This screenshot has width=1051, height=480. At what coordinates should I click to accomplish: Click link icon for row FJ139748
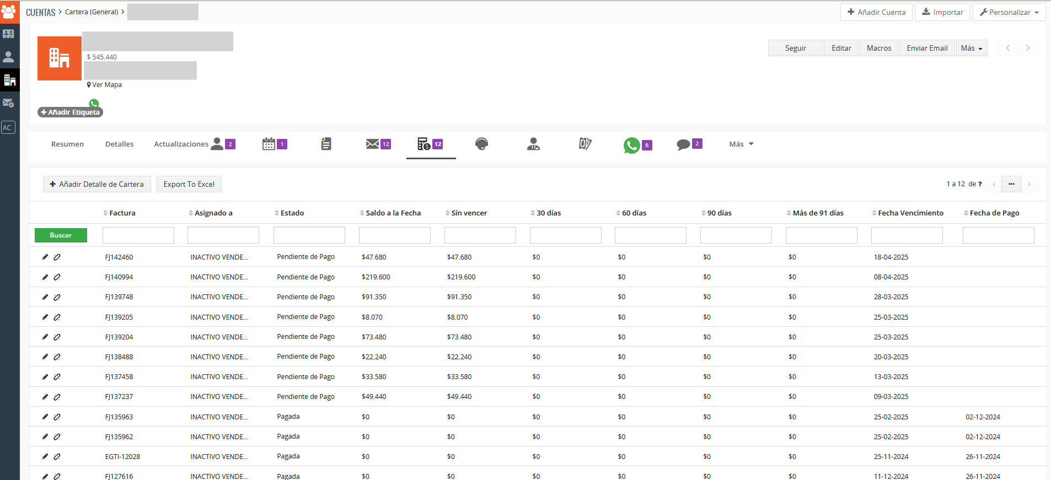click(57, 297)
